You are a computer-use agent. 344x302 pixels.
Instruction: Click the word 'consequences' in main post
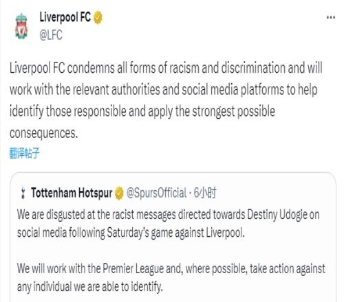tap(43, 133)
